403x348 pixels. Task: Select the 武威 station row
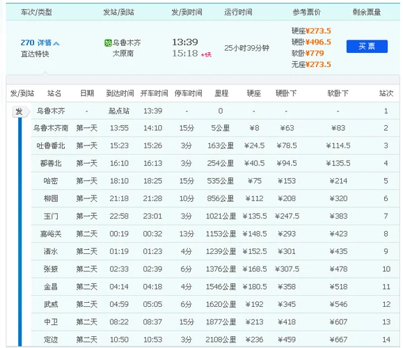coord(215,304)
